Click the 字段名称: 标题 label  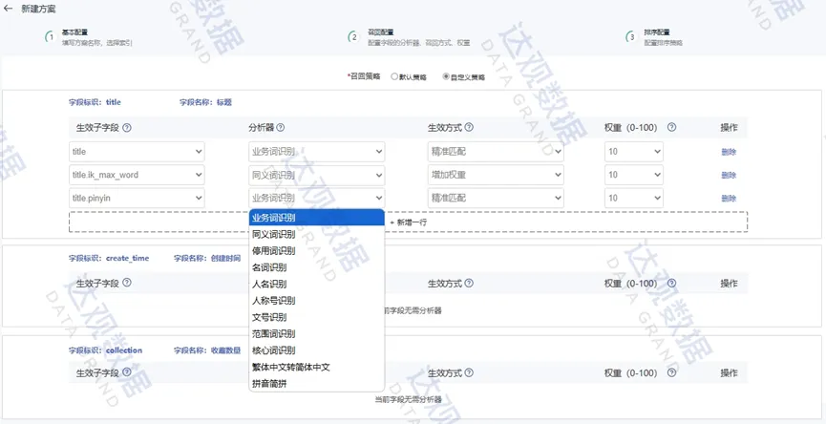click(x=205, y=103)
